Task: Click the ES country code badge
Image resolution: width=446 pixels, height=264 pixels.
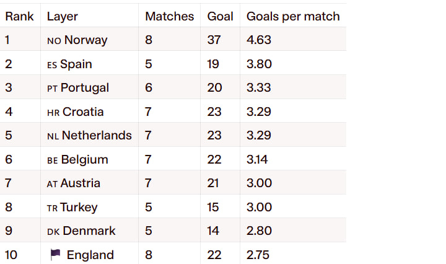Action: coord(52,64)
